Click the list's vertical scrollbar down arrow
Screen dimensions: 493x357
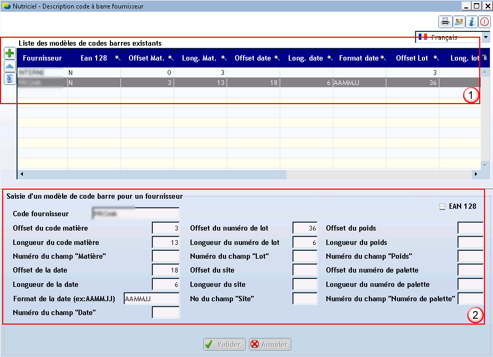485,165
